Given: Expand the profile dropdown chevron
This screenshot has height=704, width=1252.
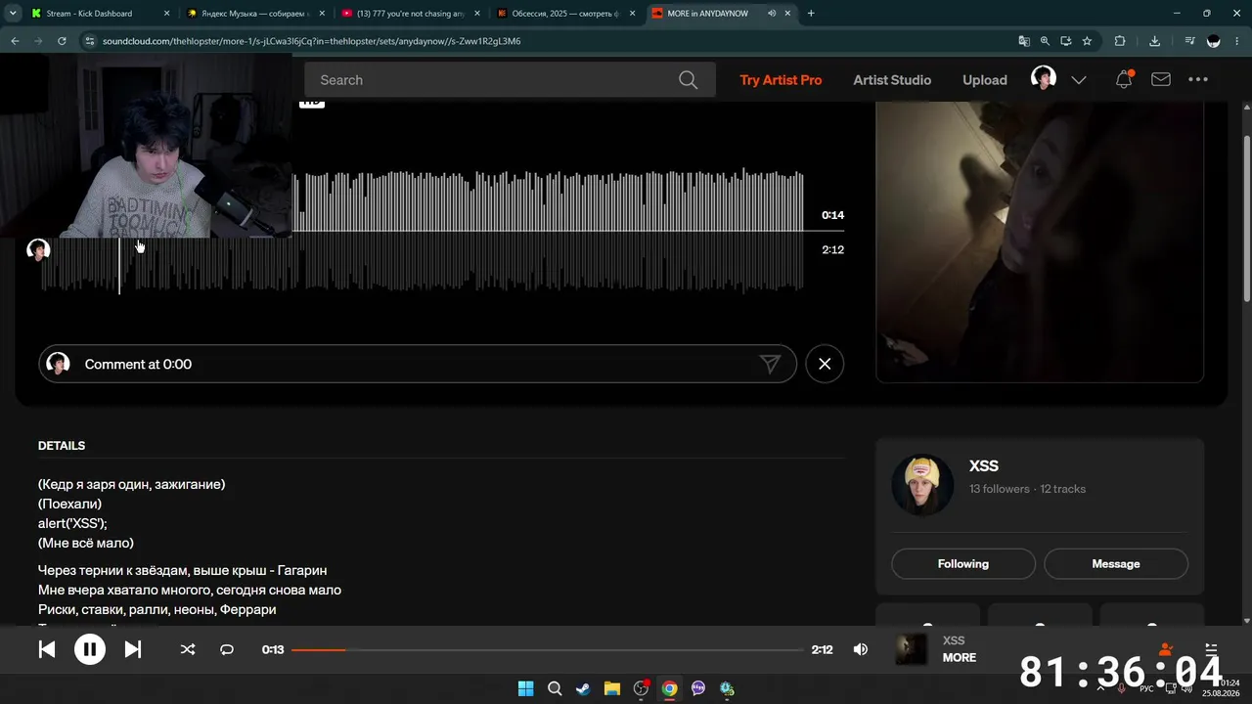Looking at the screenshot, I should (1079, 80).
